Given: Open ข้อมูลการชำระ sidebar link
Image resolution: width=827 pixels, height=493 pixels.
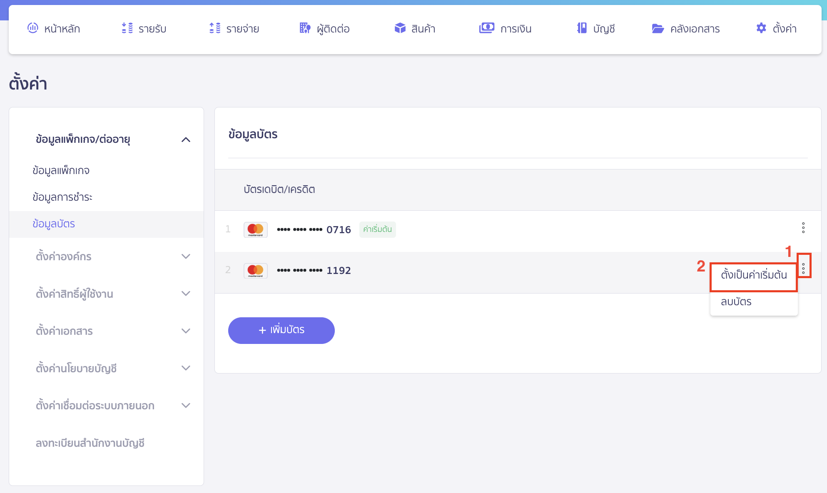Looking at the screenshot, I should [62, 197].
